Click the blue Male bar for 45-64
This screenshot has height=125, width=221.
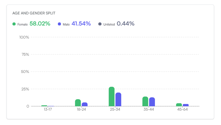click(186, 105)
